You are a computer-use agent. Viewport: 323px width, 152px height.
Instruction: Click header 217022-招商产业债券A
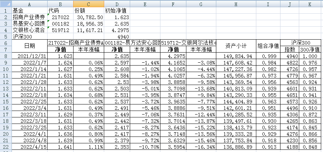[x=76, y=43]
